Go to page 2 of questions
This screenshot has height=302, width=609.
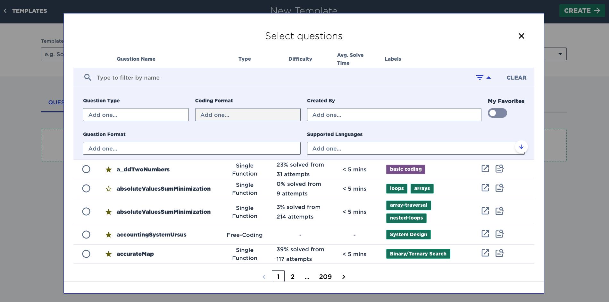pos(292,277)
